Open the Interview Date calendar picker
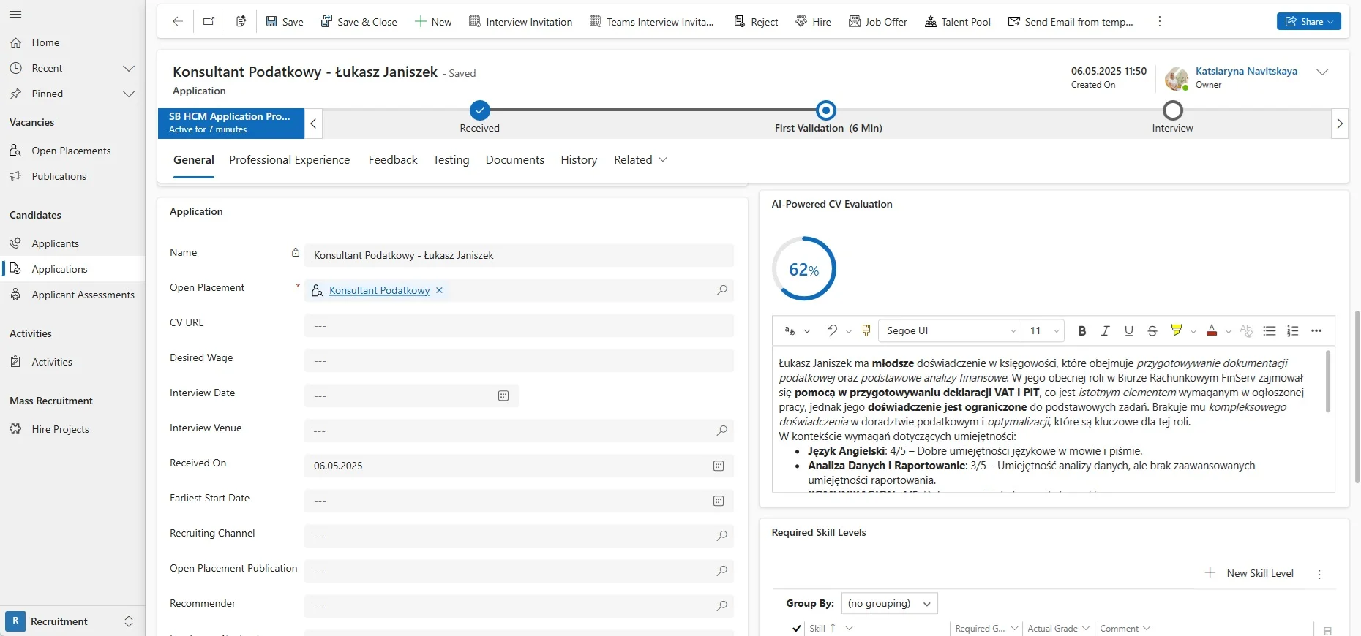Viewport: 1361px width, 636px height. [503, 395]
